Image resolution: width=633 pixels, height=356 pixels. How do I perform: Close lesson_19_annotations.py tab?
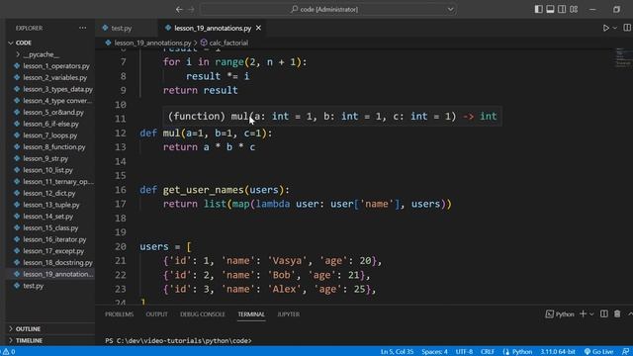[x=258, y=28]
